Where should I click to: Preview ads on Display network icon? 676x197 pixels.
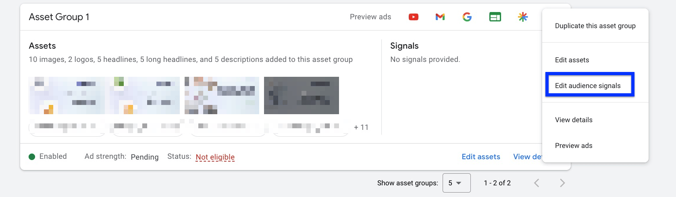[495, 17]
